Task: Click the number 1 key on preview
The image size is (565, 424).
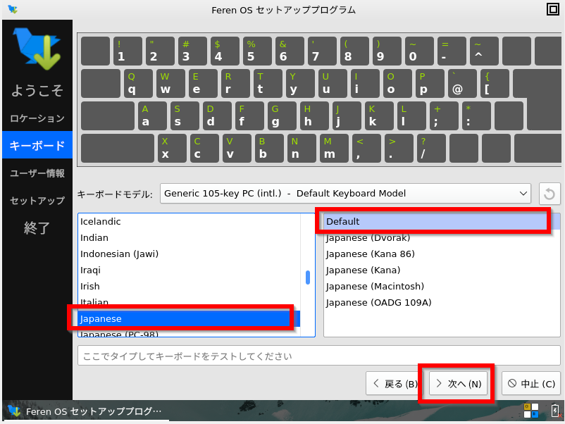Action: 128,51
